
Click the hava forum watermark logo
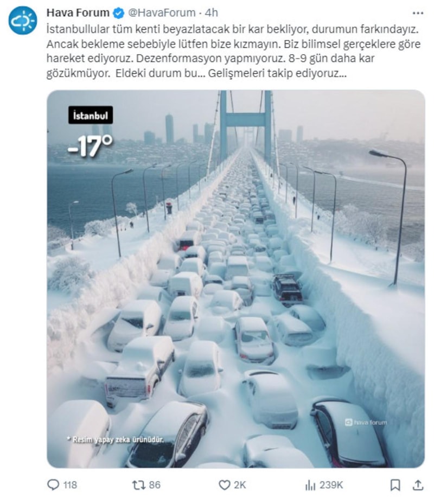pyautogui.click(x=366, y=422)
